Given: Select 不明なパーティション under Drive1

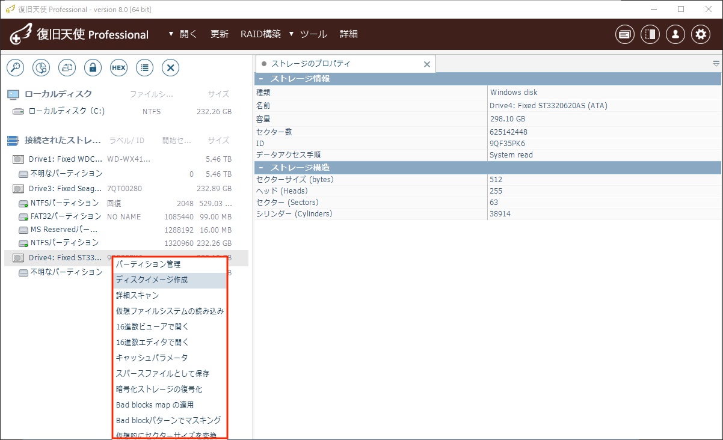Looking at the screenshot, I should (126, 174).
